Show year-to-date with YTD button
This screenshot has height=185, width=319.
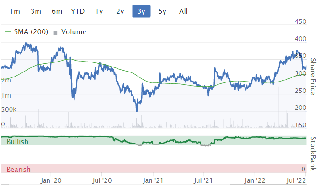pyautogui.click(x=78, y=11)
